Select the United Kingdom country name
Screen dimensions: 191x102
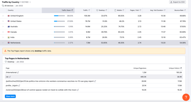pyautogui.click(x=17, y=16)
